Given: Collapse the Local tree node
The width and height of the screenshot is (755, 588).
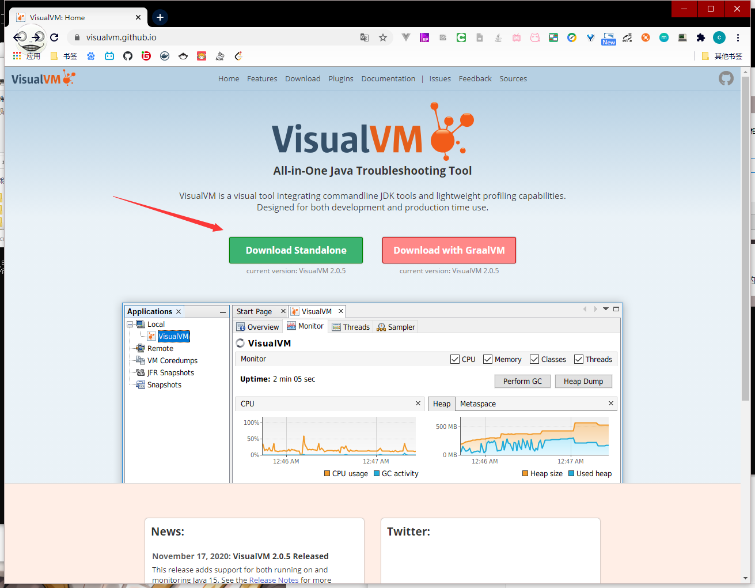Looking at the screenshot, I should [x=130, y=325].
